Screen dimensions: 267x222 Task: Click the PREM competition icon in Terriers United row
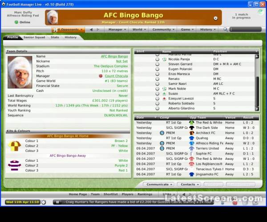coord(162,148)
